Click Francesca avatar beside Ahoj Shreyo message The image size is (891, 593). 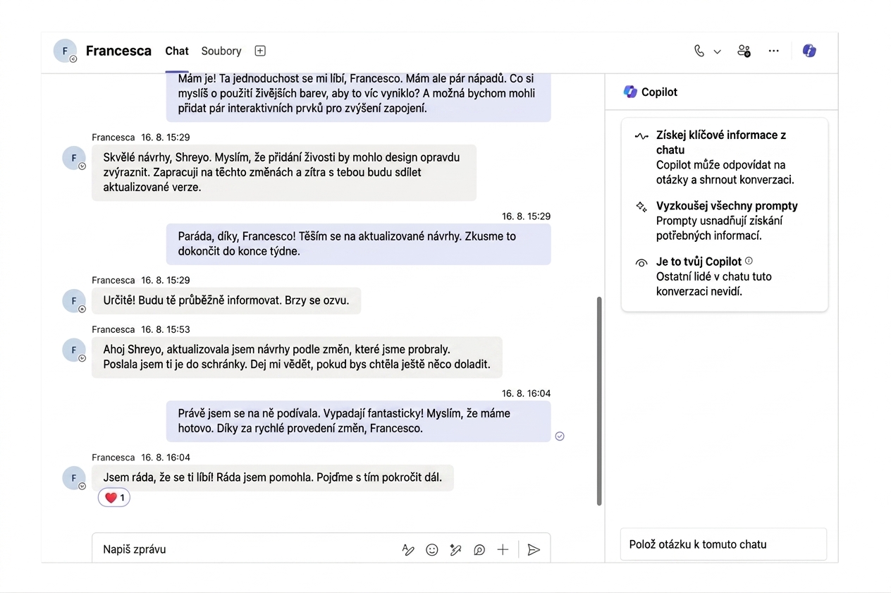pyautogui.click(x=74, y=350)
